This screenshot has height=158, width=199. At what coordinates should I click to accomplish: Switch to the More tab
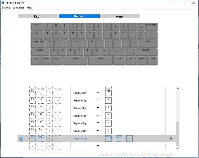click(119, 16)
